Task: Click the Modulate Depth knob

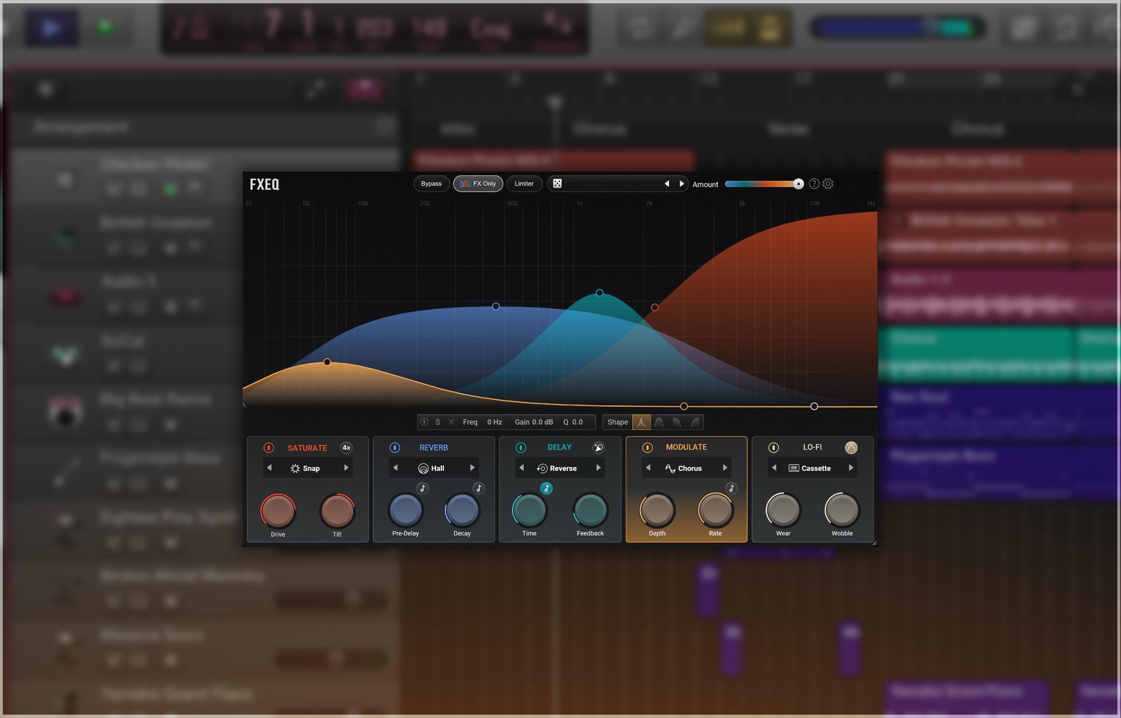Action: (x=657, y=510)
